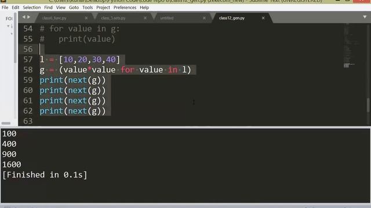Open the Edit menu
This screenshot has height=208, width=371.
[16, 8]
